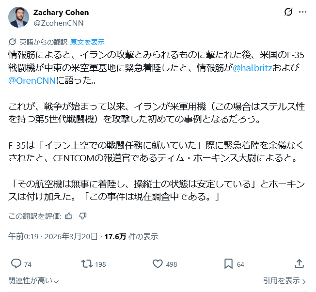
Task: Like the post with the heart icon
Action: tap(158, 263)
